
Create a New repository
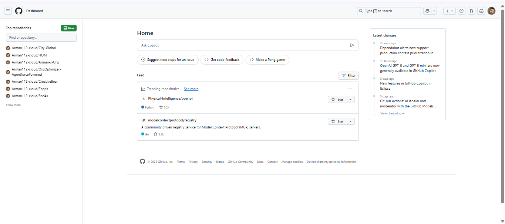68,28
